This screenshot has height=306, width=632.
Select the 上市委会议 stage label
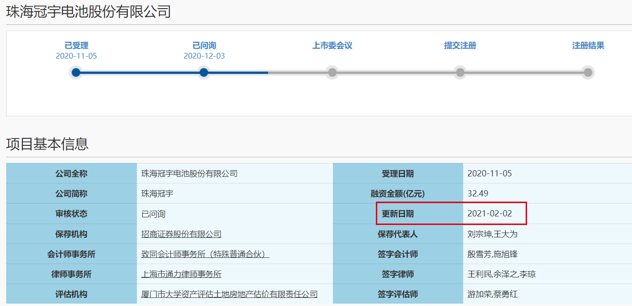pos(332,46)
